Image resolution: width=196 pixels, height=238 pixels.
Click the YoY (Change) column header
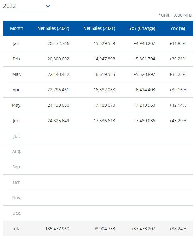[x=142, y=28]
